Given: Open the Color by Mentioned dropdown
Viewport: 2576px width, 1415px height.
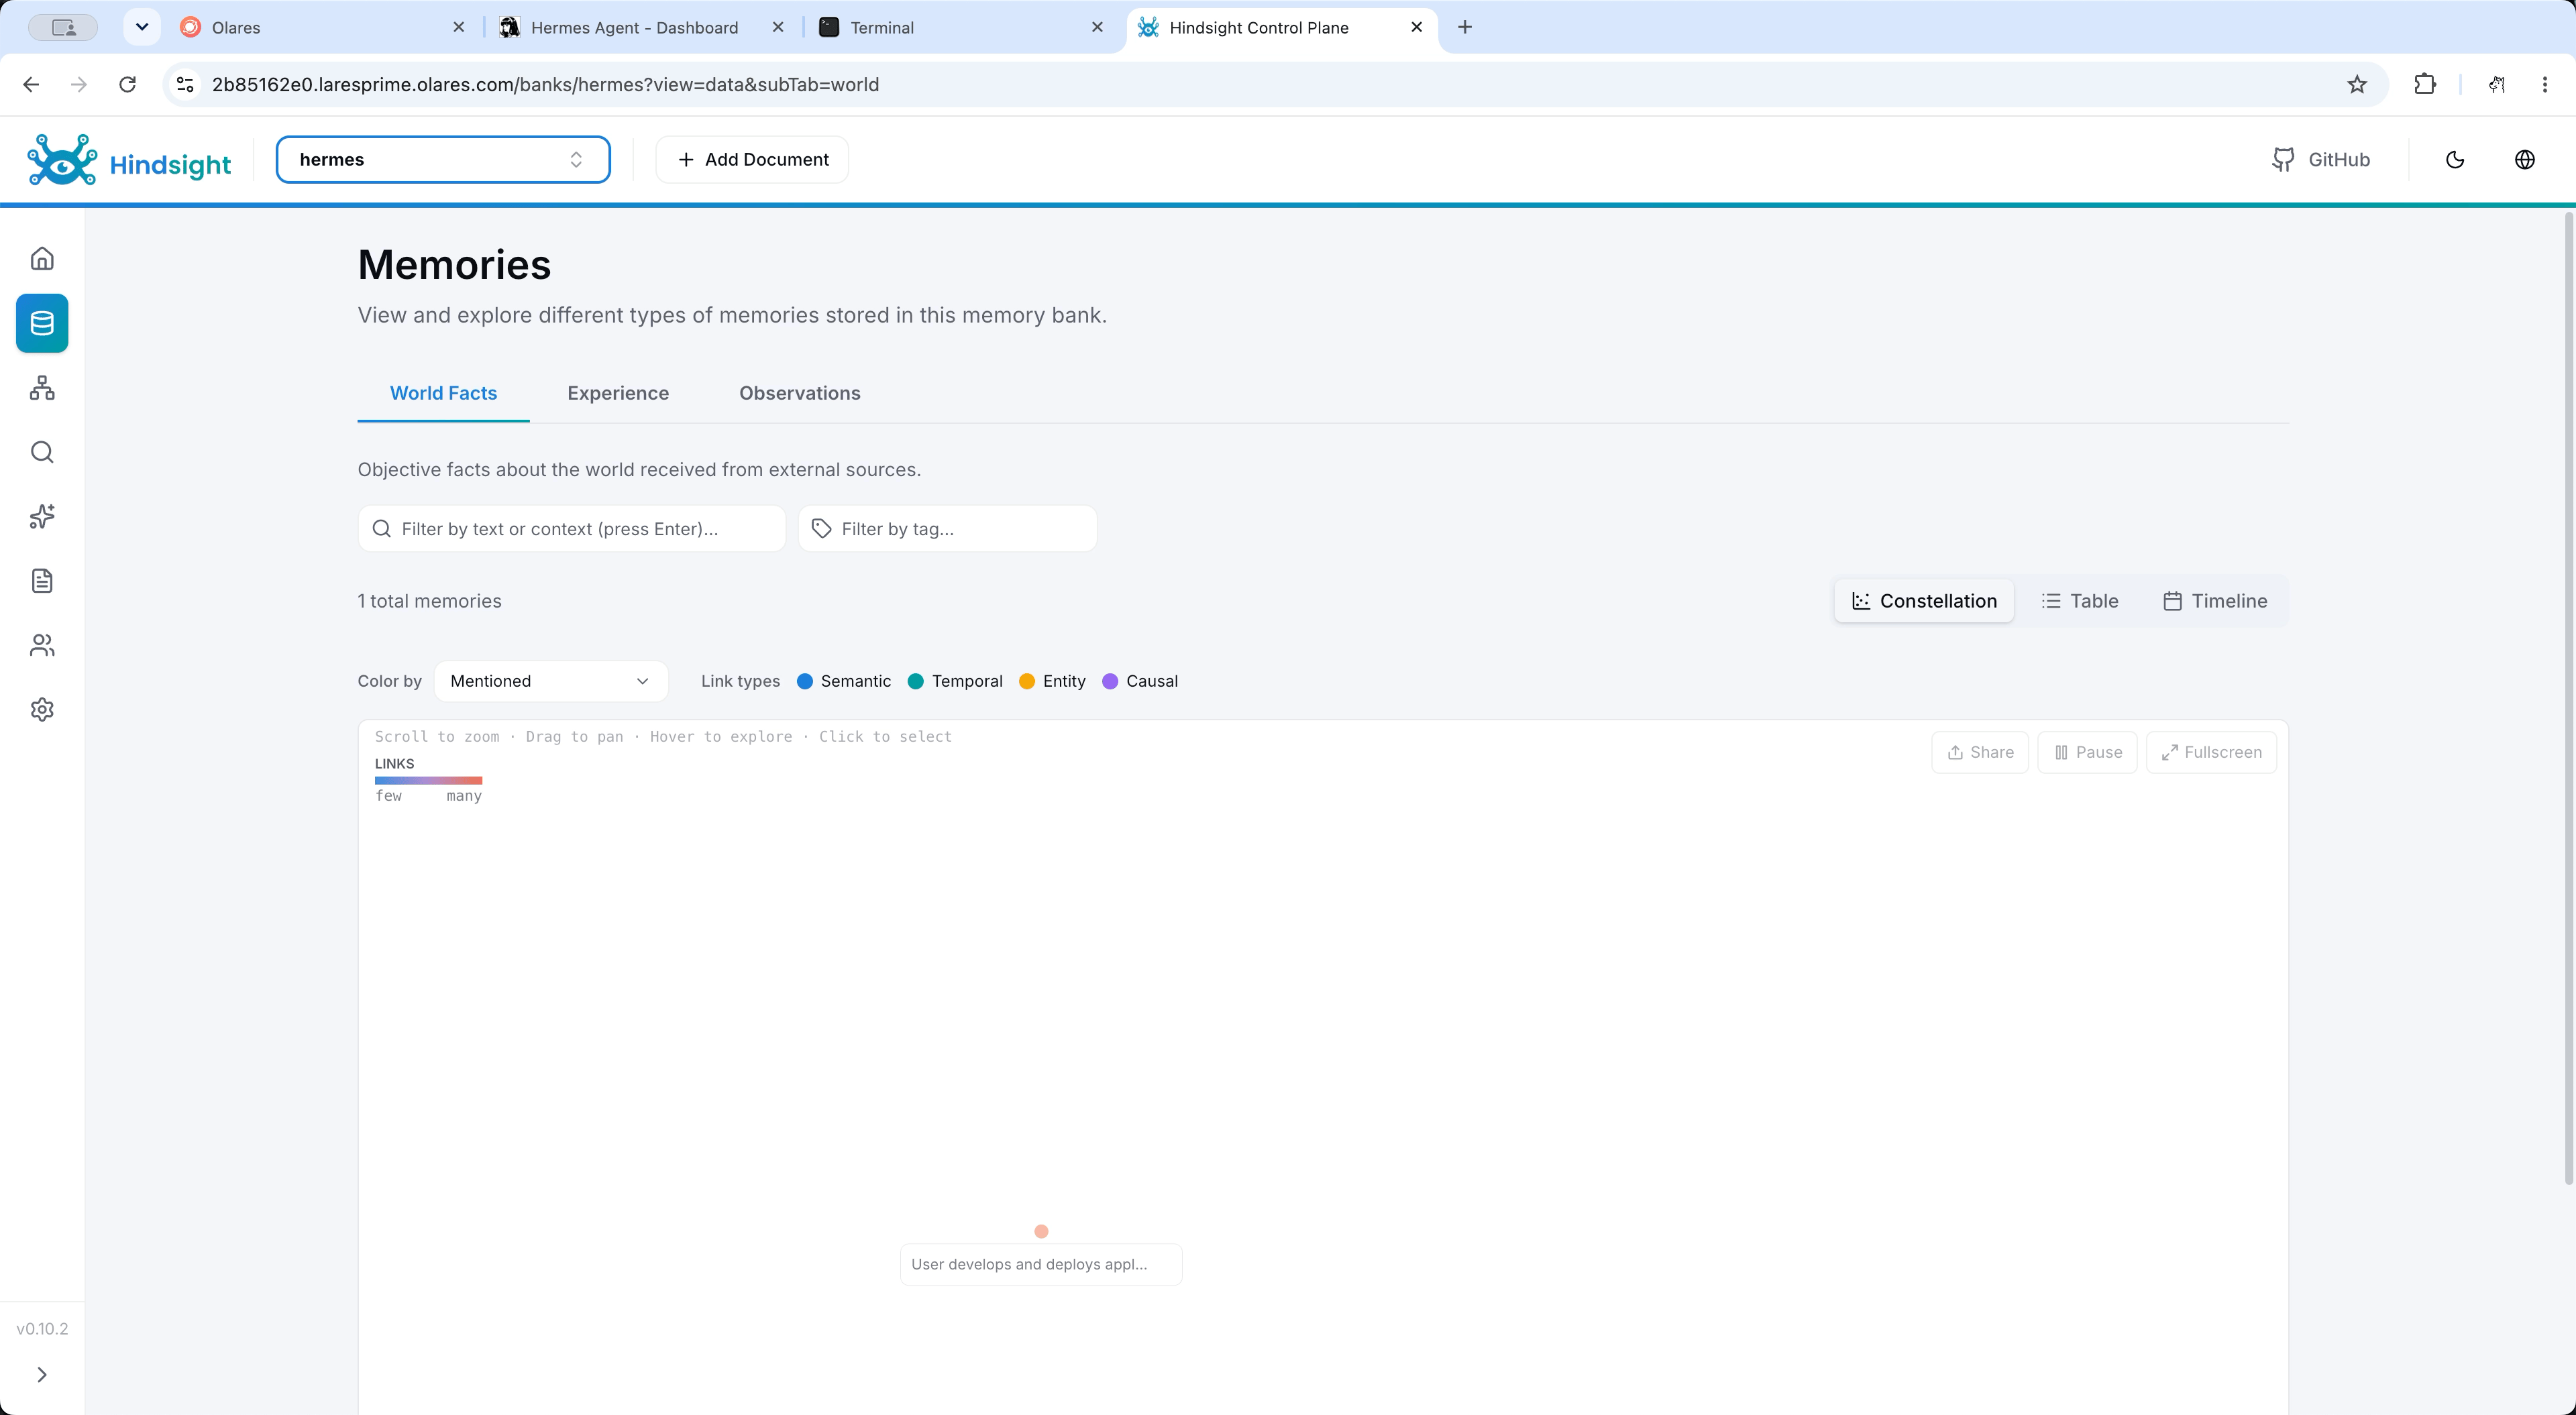Looking at the screenshot, I should [x=551, y=681].
